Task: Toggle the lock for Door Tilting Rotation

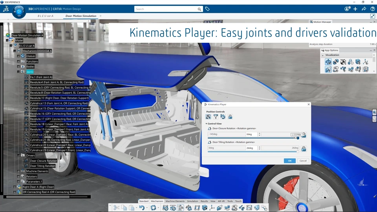Action: [x=304, y=149]
